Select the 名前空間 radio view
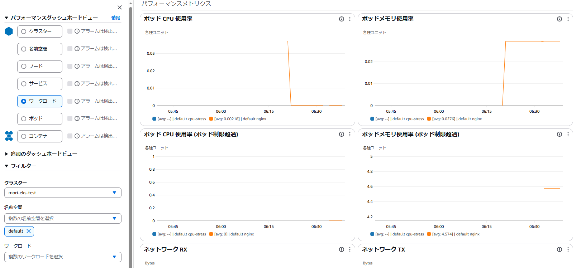The image size is (581, 268). (x=24, y=49)
